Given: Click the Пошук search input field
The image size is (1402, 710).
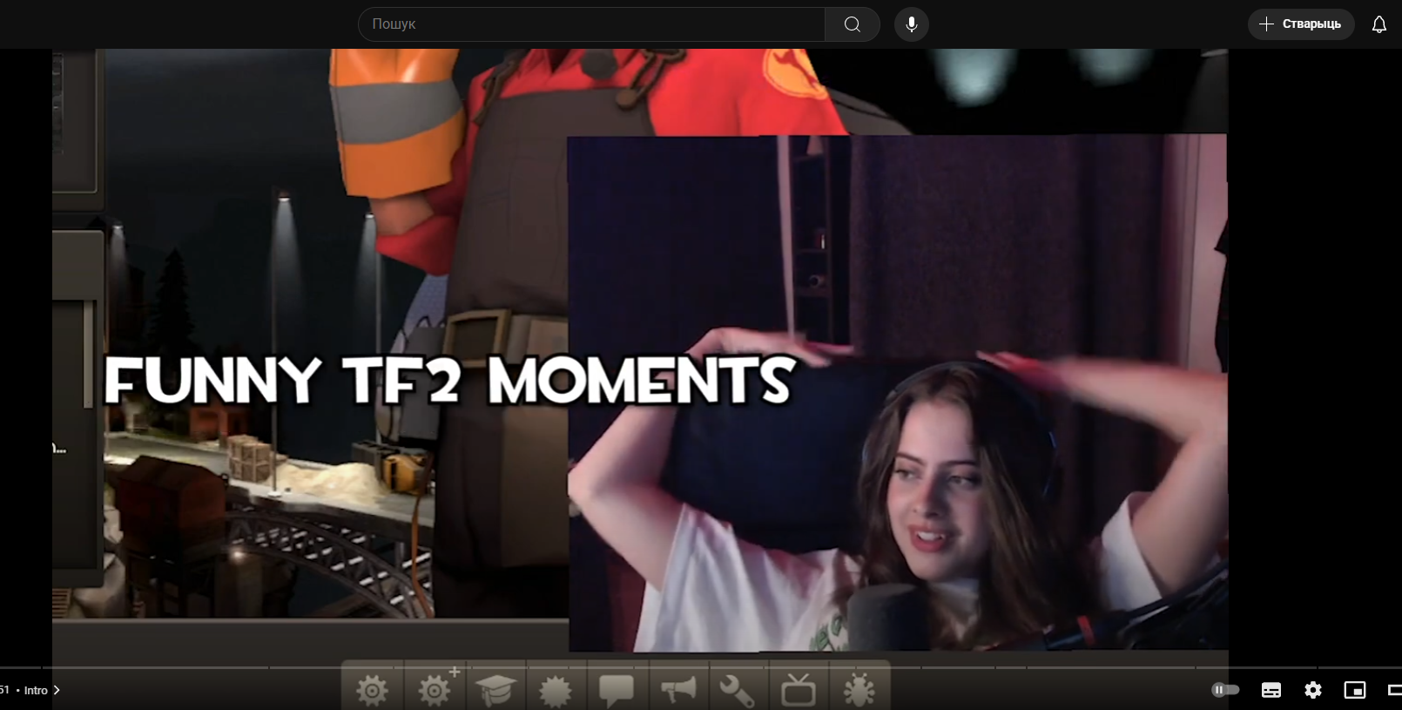Looking at the screenshot, I should coord(591,24).
